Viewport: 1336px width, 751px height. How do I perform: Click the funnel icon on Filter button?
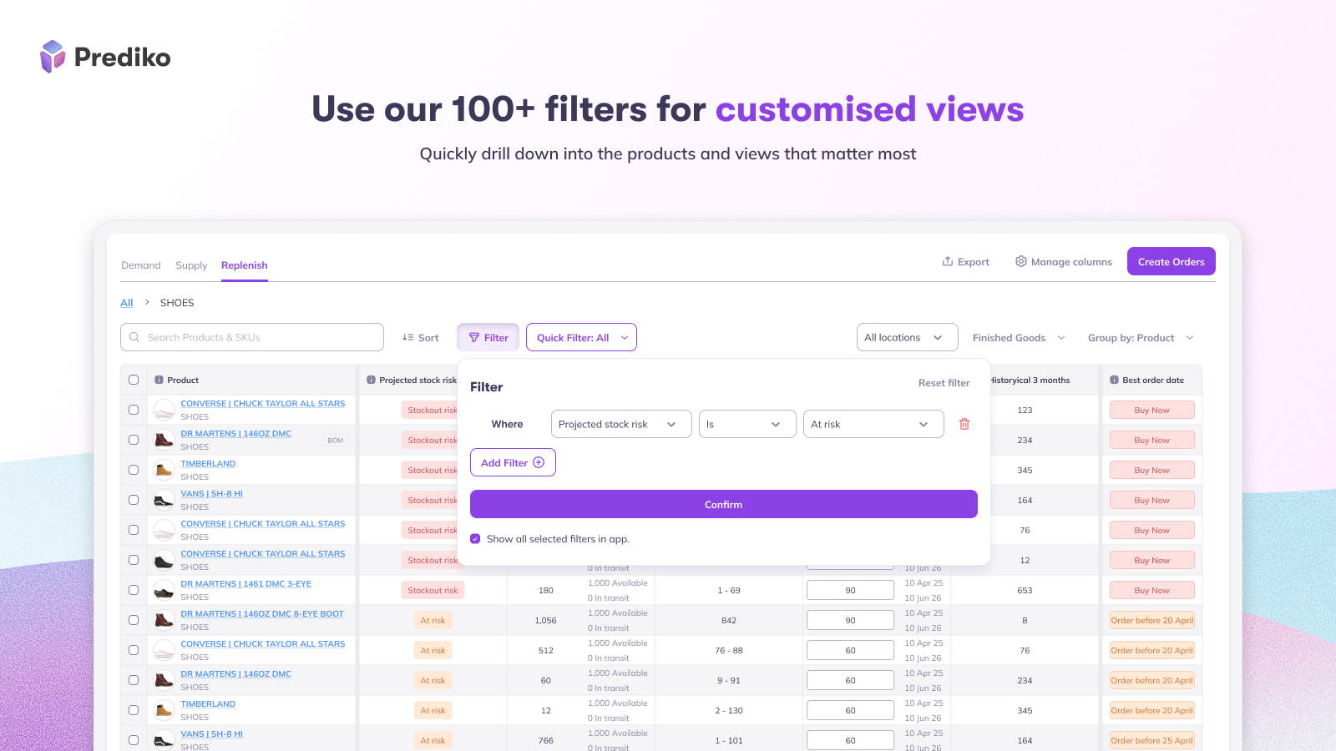474,337
